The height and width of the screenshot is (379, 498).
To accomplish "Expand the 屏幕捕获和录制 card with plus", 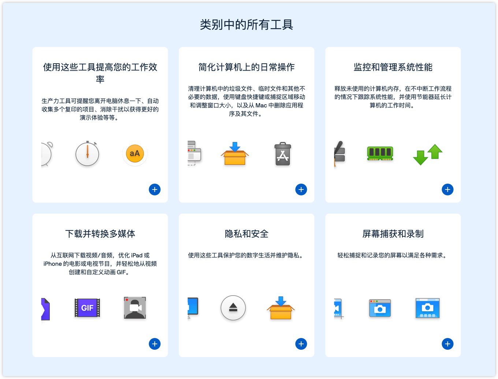I will (447, 344).
